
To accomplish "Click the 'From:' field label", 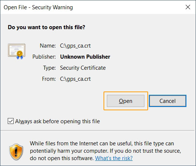I will [49, 79].
